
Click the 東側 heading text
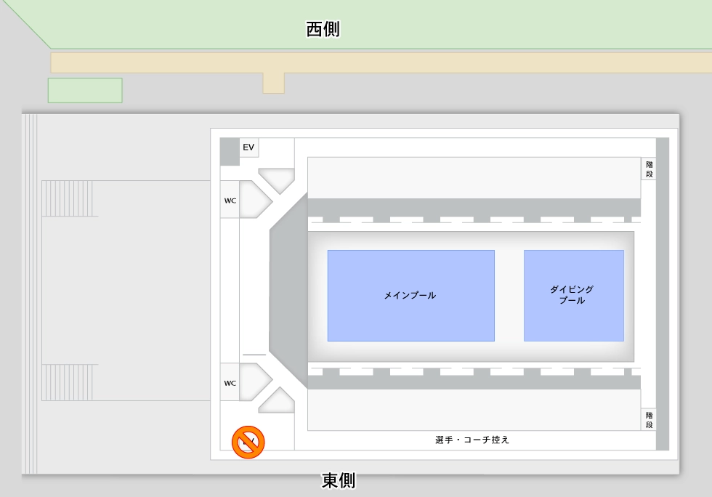[339, 481]
